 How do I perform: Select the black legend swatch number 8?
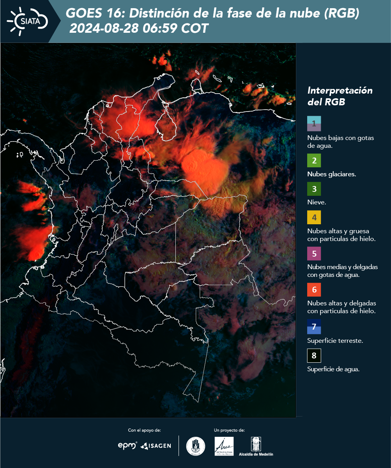[314, 356]
